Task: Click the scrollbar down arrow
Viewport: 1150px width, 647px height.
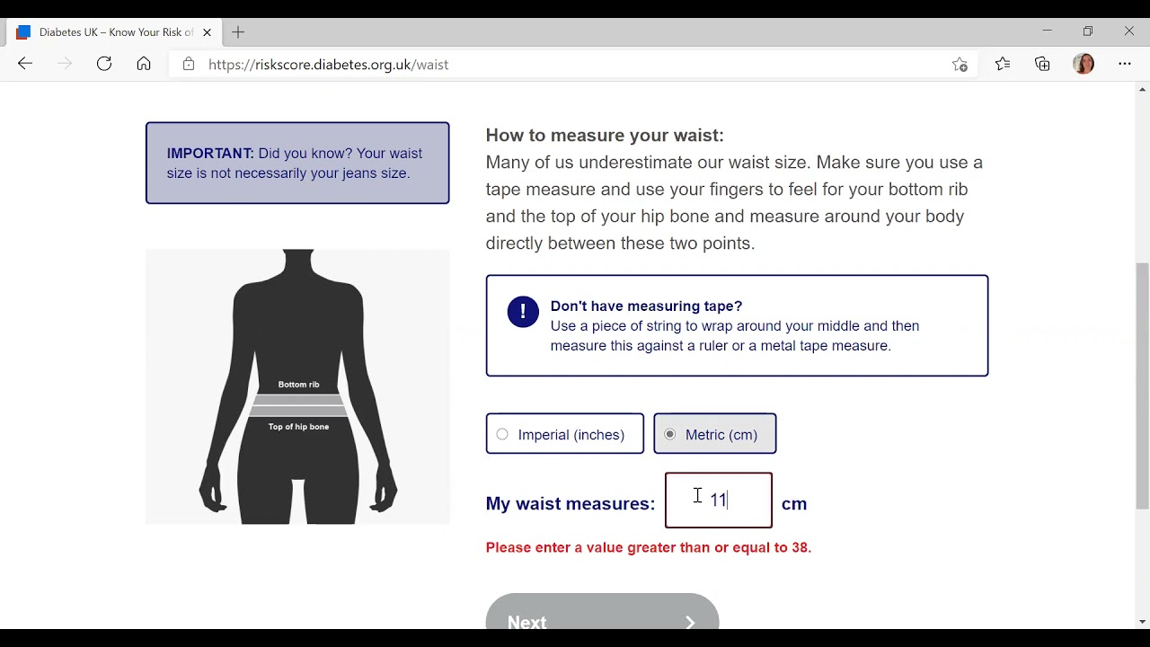Action: click(x=1142, y=622)
